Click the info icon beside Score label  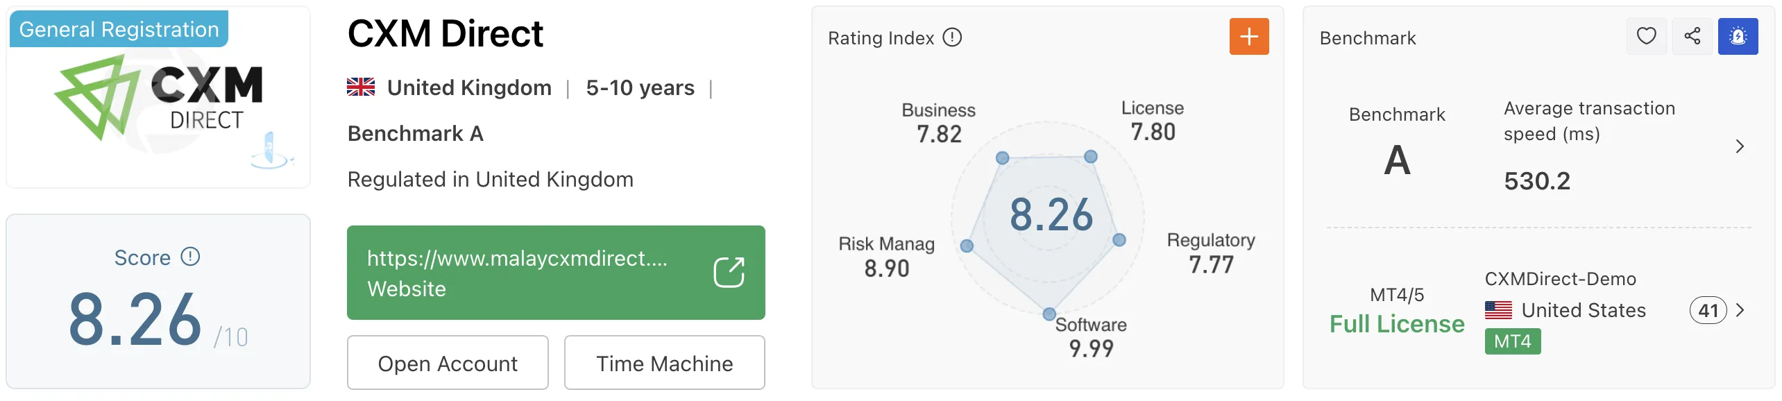pos(190,257)
